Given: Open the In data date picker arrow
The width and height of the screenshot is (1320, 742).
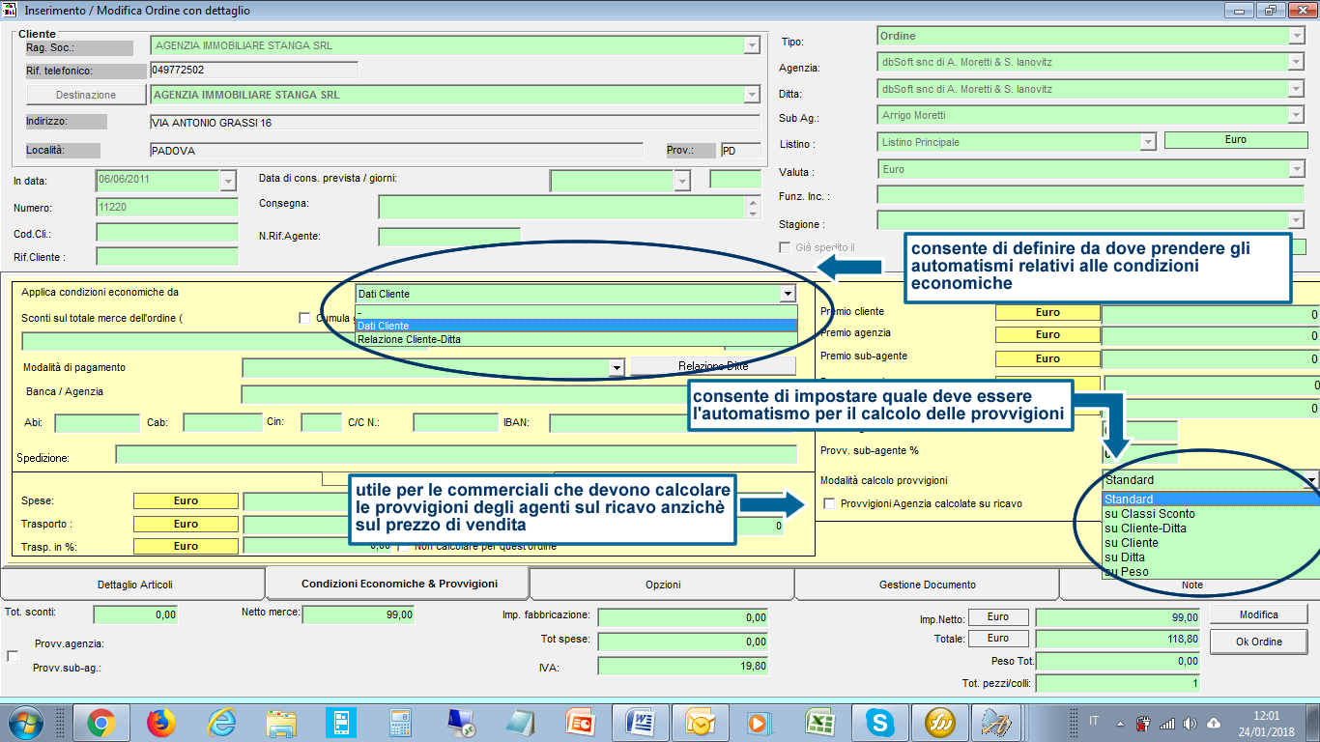Looking at the screenshot, I should (x=228, y=181).
